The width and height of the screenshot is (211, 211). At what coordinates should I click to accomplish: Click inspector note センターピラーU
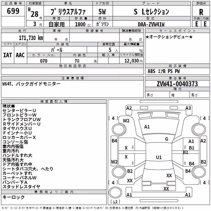[x=19, y=111]
